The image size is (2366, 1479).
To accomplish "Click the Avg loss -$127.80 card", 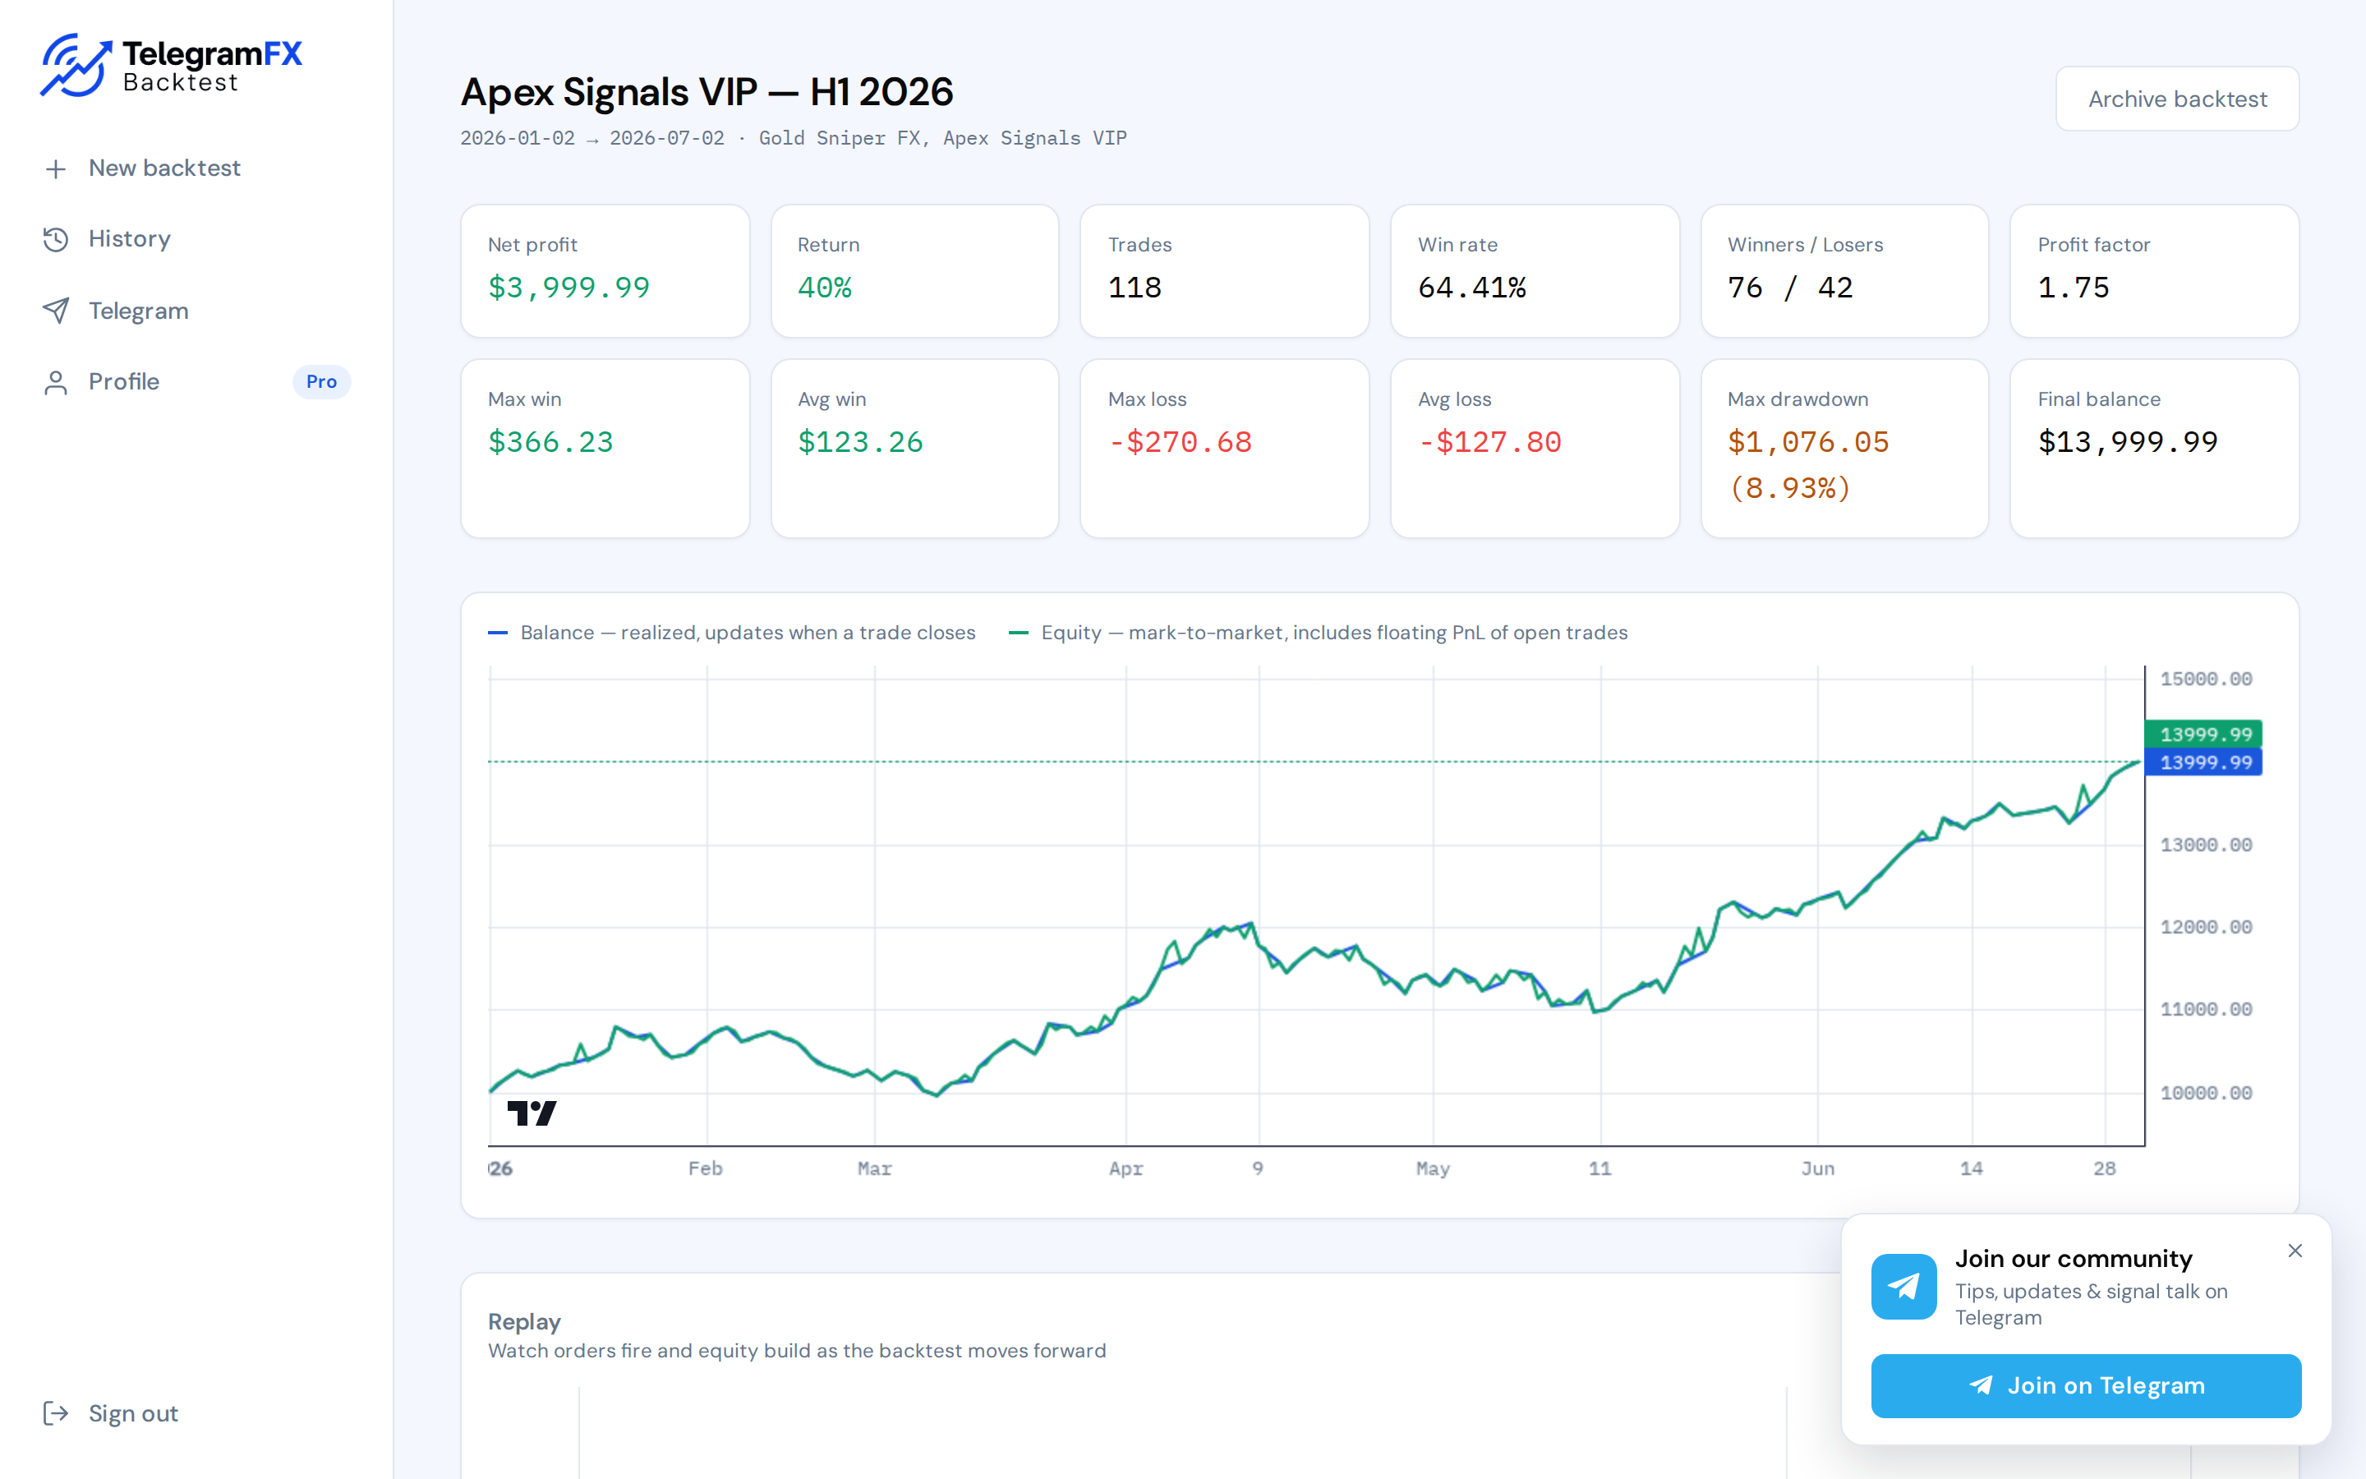I will point(1535,448).
